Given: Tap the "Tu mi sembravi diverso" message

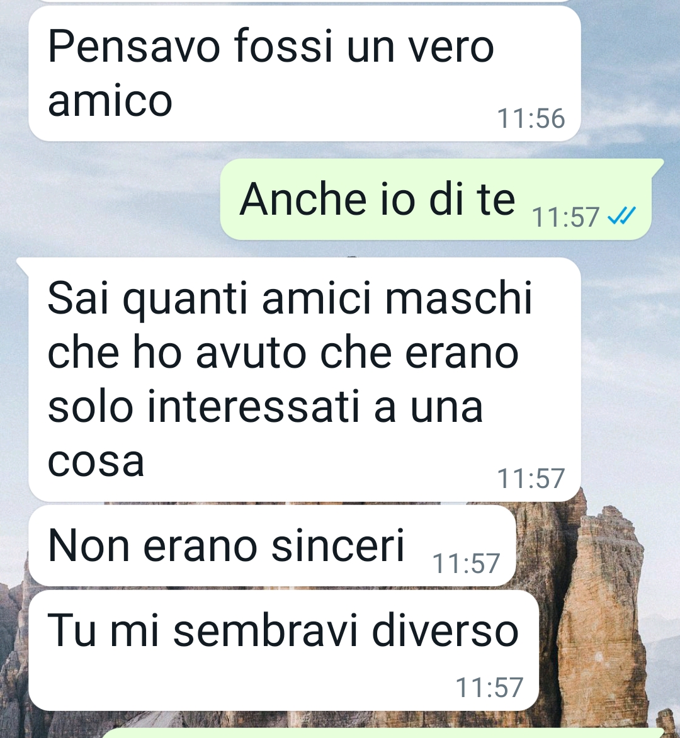Looking at the screenshot, I should (283, 650).
